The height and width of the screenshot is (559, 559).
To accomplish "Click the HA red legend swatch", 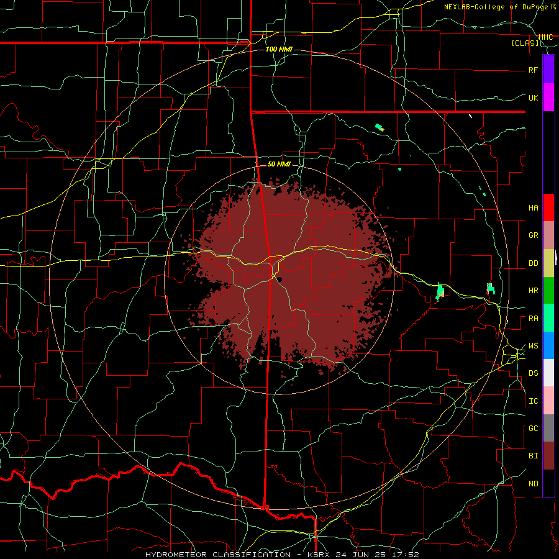I will [548, 207].
